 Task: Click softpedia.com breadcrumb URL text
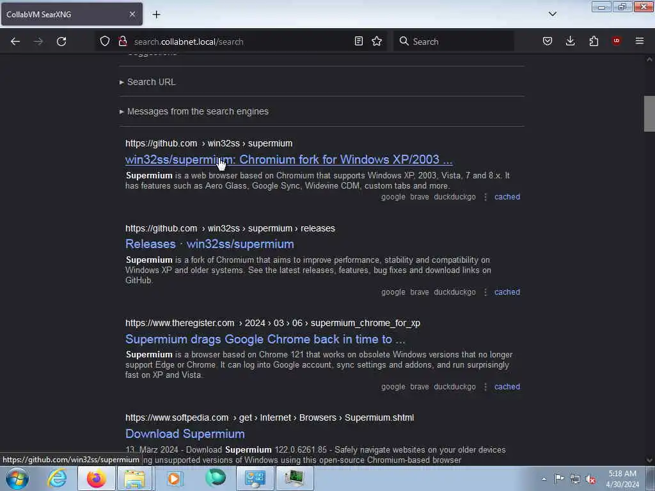pyautogui.click(x=269, y=417)
